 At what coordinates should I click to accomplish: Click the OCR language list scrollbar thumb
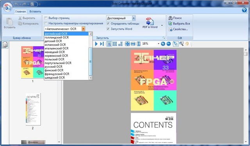pyautogui.click(x=90, y=62)
